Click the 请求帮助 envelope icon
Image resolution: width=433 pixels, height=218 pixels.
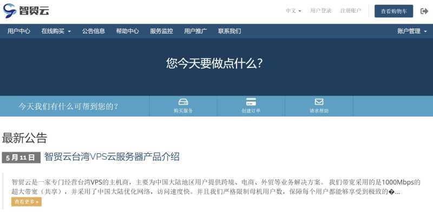point(319,102)
